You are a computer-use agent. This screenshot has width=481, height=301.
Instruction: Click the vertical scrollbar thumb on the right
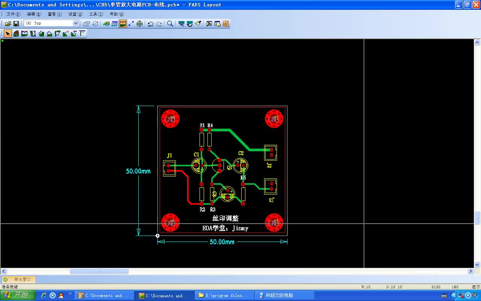[478, 218]
